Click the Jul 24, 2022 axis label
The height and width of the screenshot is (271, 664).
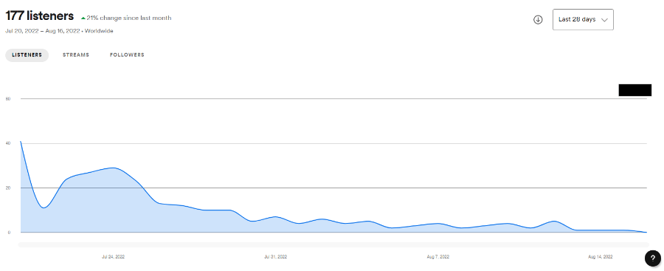113,256
